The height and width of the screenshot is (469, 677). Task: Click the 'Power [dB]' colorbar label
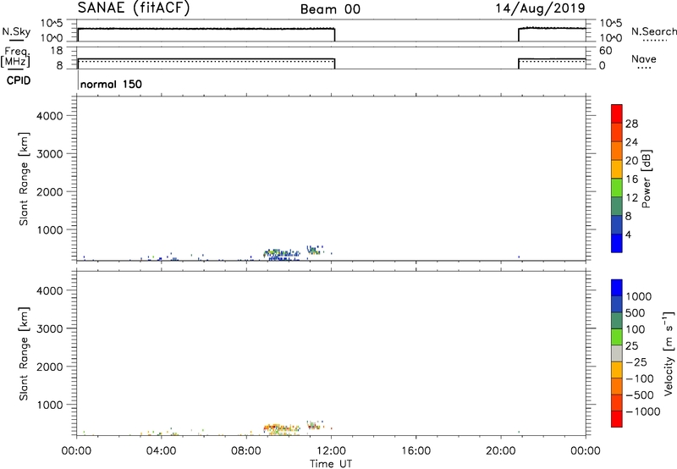[647, 179]
